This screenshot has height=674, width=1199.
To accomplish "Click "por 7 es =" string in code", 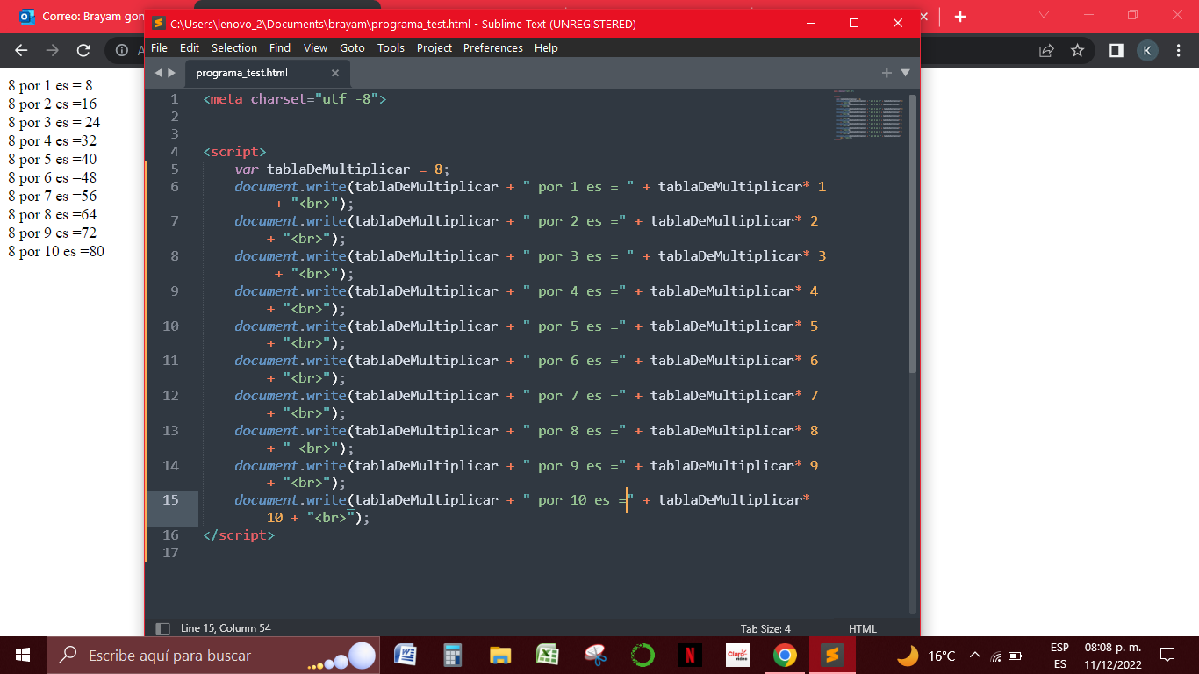I will pos(574,396).
